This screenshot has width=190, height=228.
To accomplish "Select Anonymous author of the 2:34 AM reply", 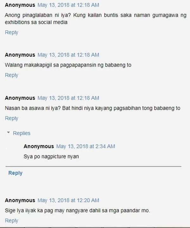I will (39, 146).
